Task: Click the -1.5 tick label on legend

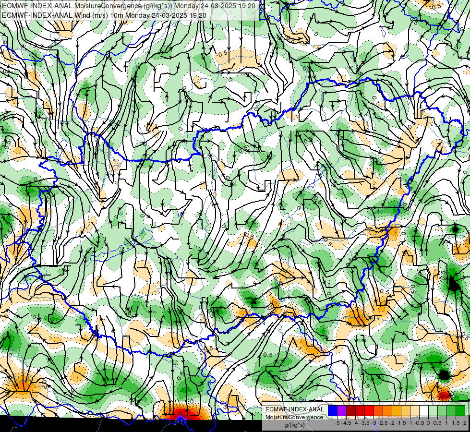Action: (401, 423)
